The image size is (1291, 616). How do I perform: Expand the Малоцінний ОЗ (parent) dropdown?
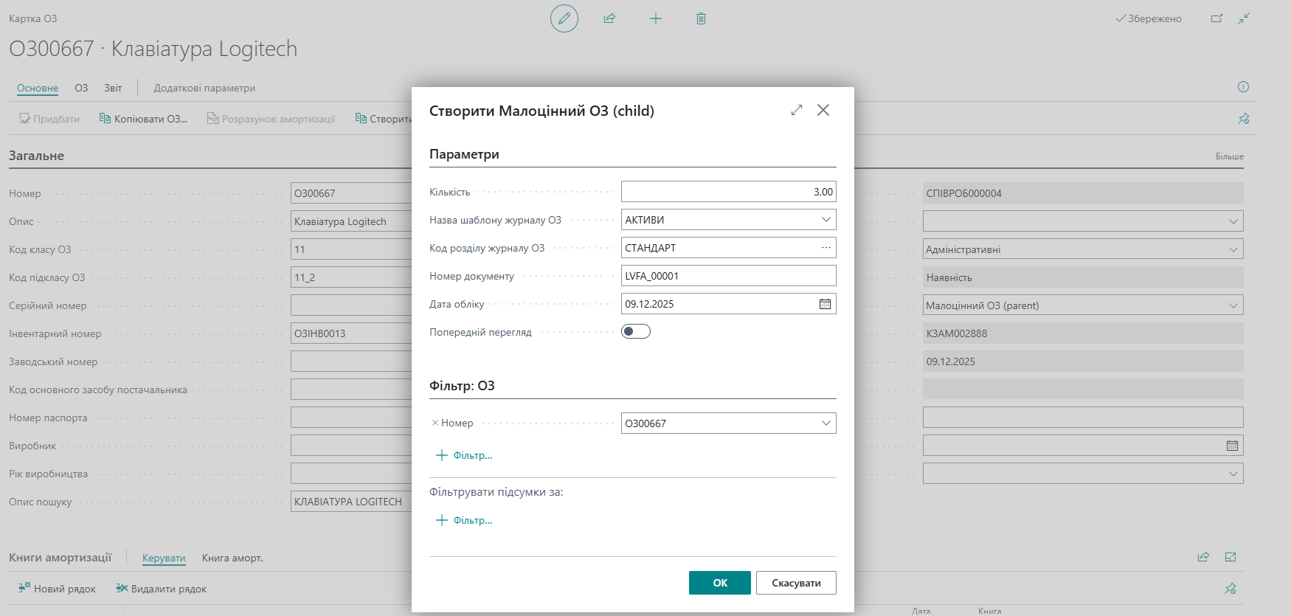click(x=1233, y=305)
